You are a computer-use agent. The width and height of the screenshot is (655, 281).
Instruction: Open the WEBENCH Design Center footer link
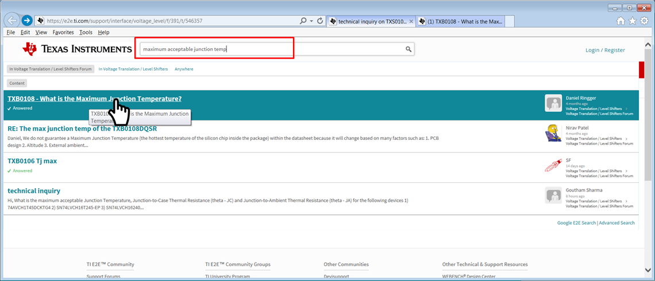(469, 277)
